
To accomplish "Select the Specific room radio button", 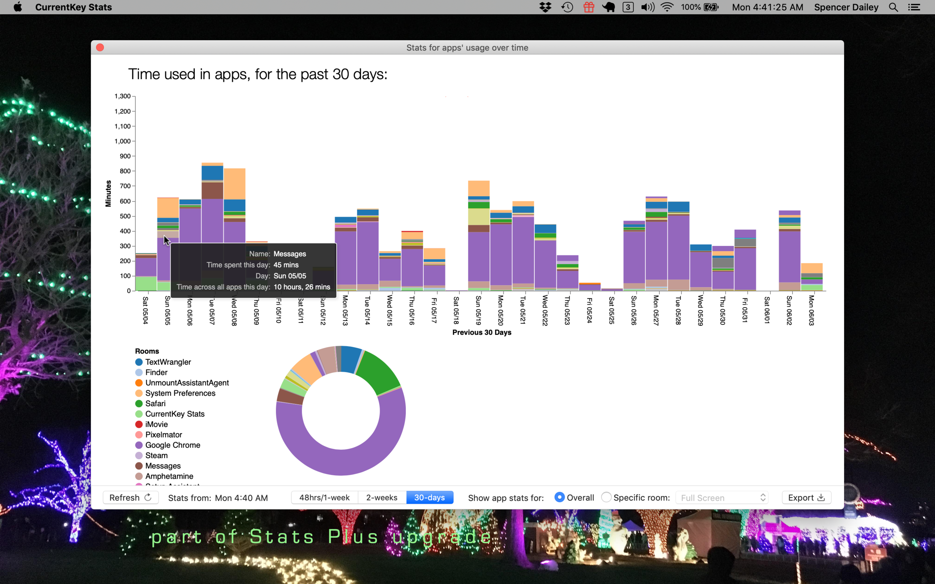I will click(607, 497).
